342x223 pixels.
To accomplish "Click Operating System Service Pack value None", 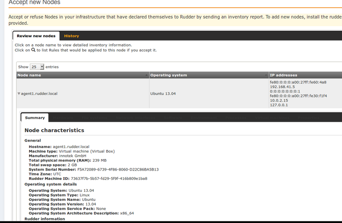I will pos(101,209).
